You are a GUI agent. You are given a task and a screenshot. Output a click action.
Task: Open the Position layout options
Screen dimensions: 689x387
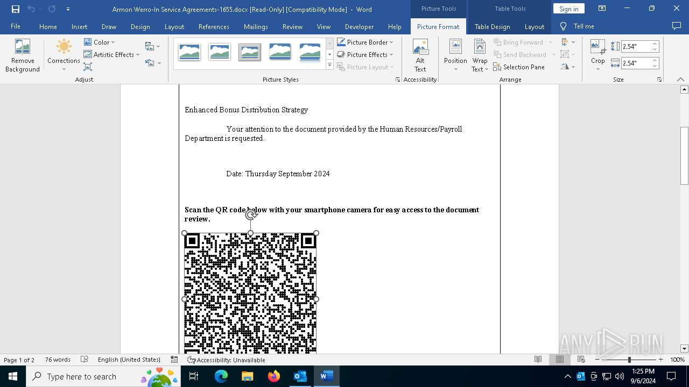(x=455, y=56)
